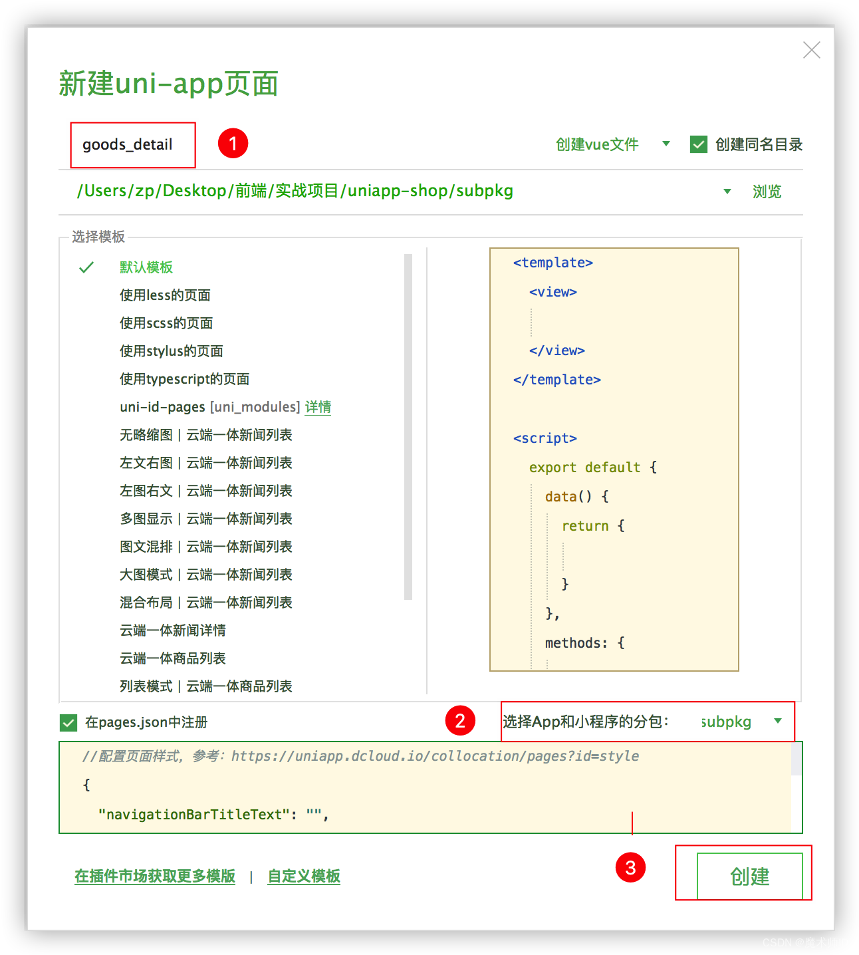Open the 自定义模板 link

[x=304, y=877]
